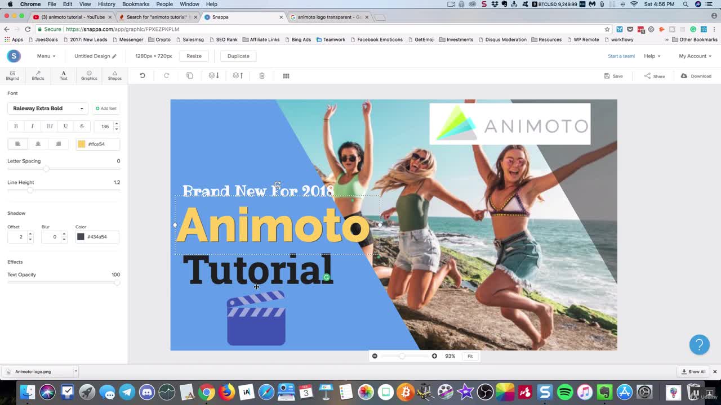The width and height of the screenshot is (721, 405).
Task: Select the Animoto logo image on canvas
Action: (510, 124)
